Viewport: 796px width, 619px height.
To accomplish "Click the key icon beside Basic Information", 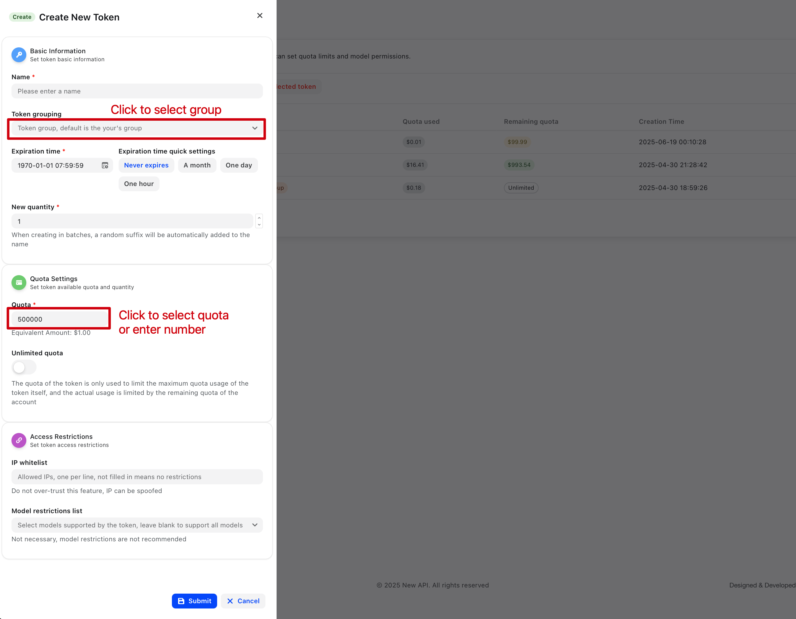I will [x=19, y=54].
